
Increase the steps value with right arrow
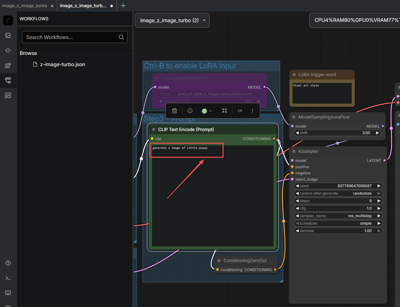379,201
